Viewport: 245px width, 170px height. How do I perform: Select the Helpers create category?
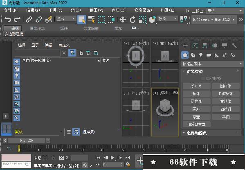point(216,55)
